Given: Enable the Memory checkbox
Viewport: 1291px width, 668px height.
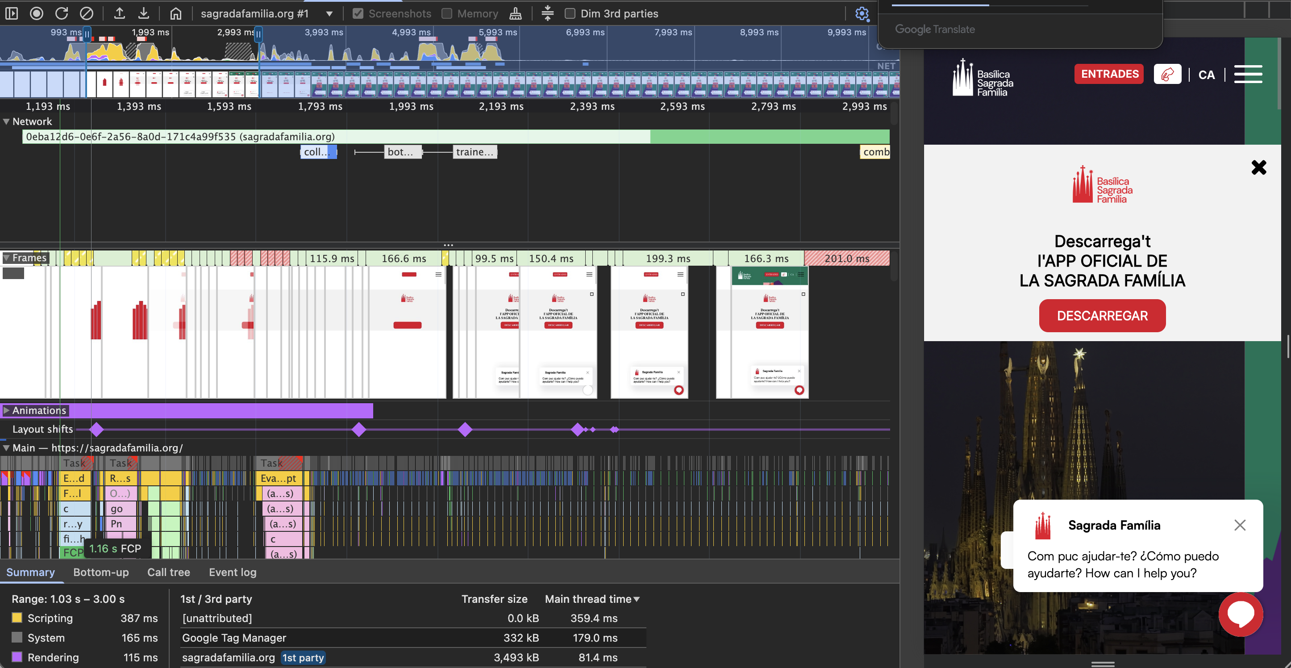Looking at the screenshot, I should click(446, 13).
